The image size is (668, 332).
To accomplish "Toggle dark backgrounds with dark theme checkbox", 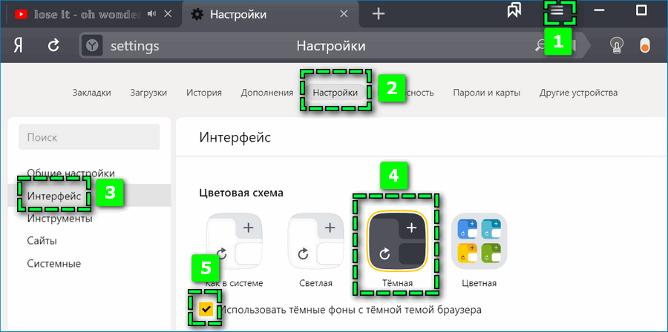I will click(x=206, y=310).
